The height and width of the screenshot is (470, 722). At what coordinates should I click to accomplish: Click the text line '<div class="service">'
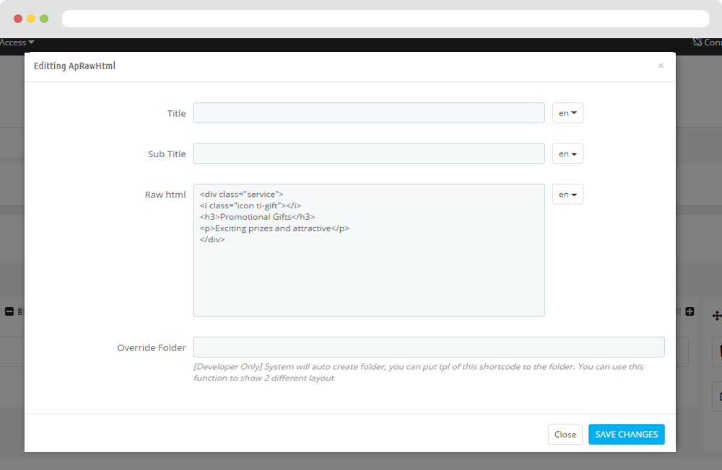point(242,194)
